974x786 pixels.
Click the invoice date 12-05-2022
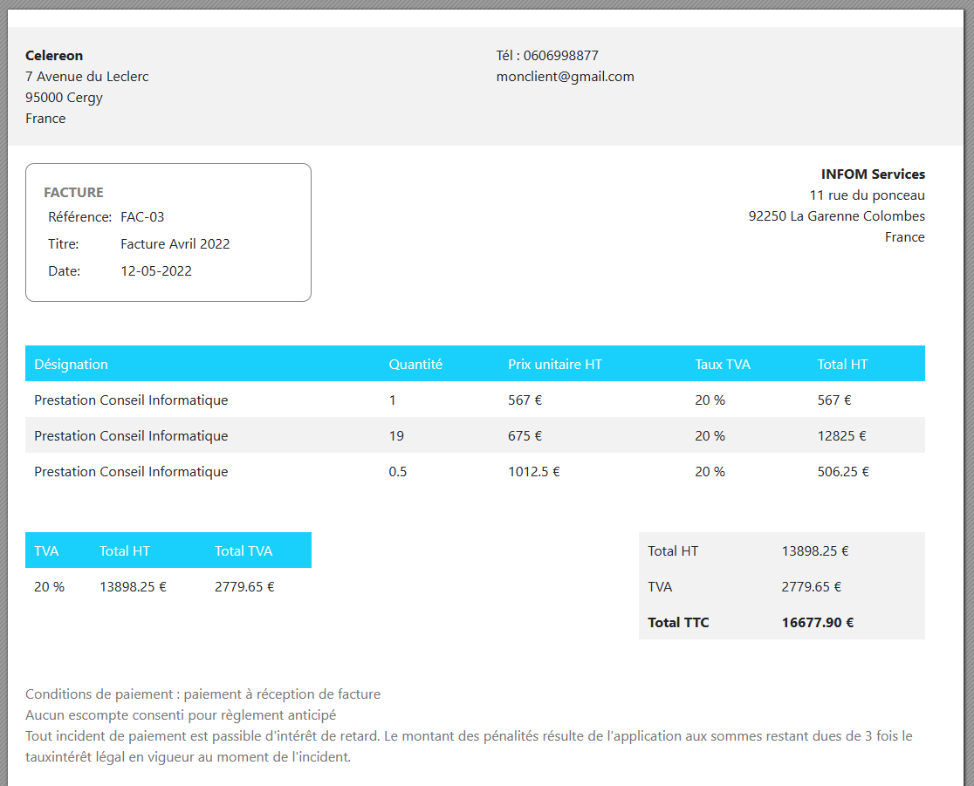tap(156, 271)
